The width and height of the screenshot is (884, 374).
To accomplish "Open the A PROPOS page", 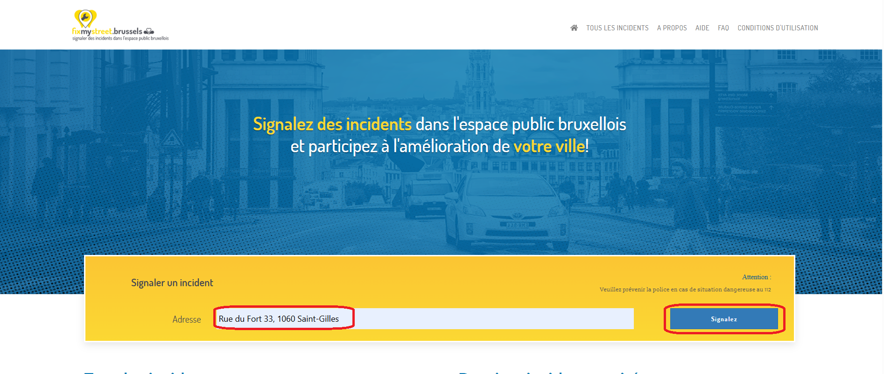I will pos(672,28).
